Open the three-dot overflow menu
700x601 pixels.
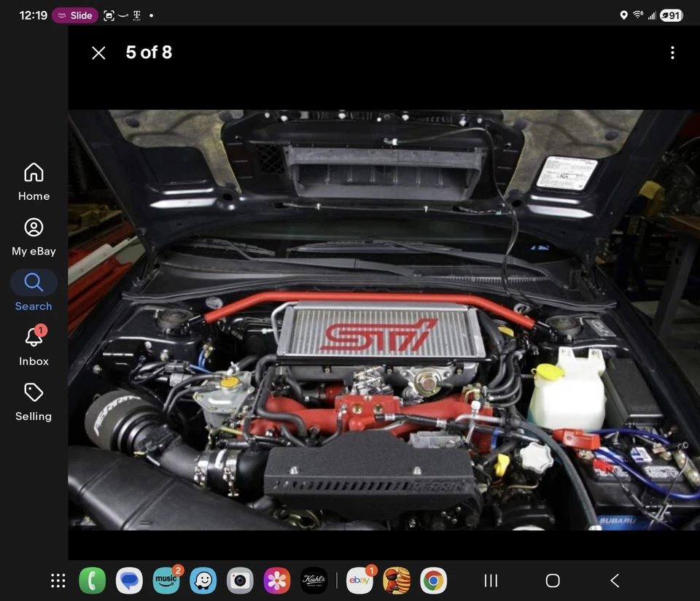(x=672, y=53)
